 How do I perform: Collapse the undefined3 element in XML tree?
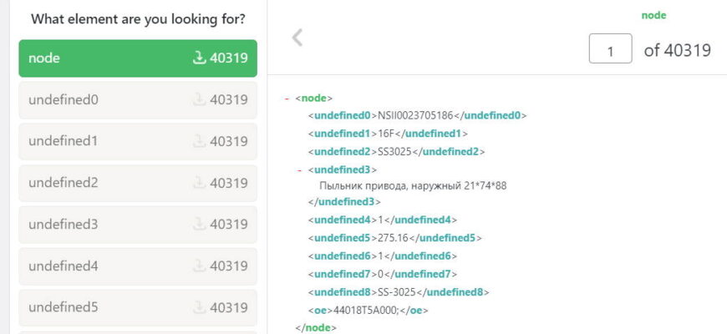[x=300, y=170]
